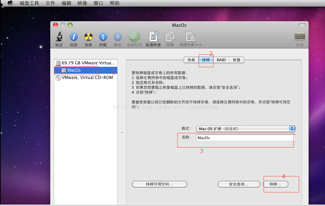Close the MacOs window with the red button
325x206 pixels.
[x=56, y=25]
